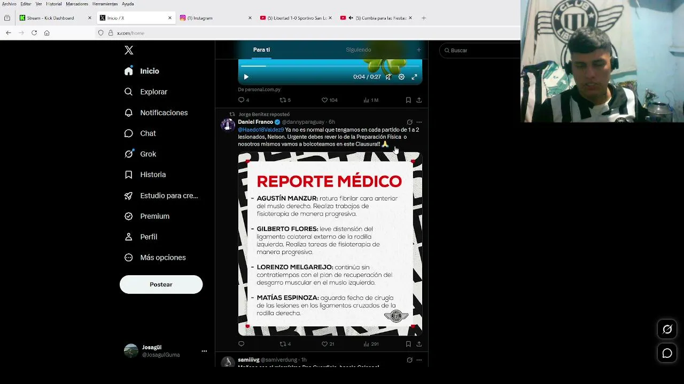This screenshot has width=684, height=384.
Task: Click the Postear button
Action: (x=161, y=284)
